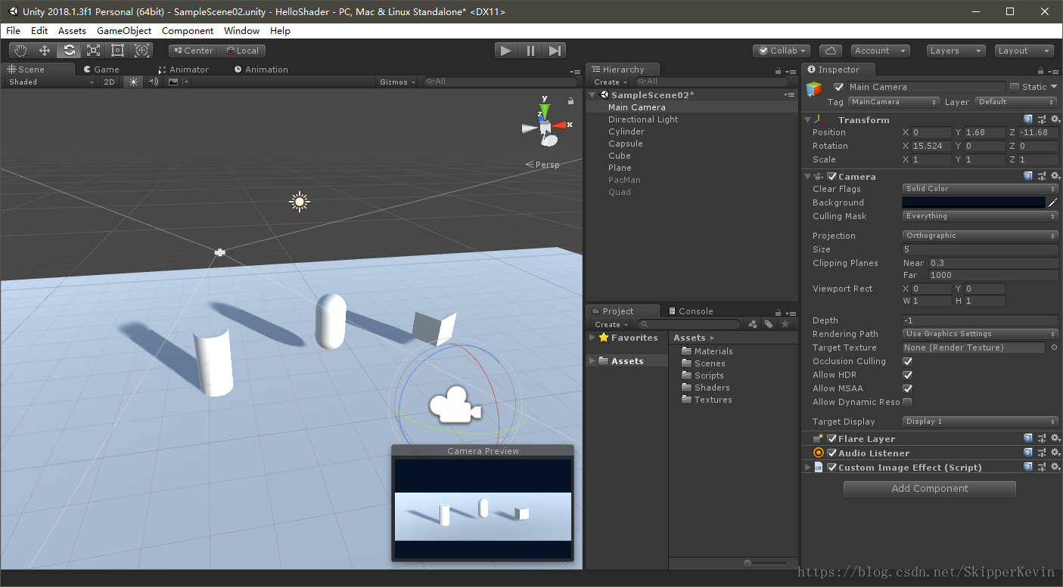Open the cloud Services panel

[x=831, y=51]
